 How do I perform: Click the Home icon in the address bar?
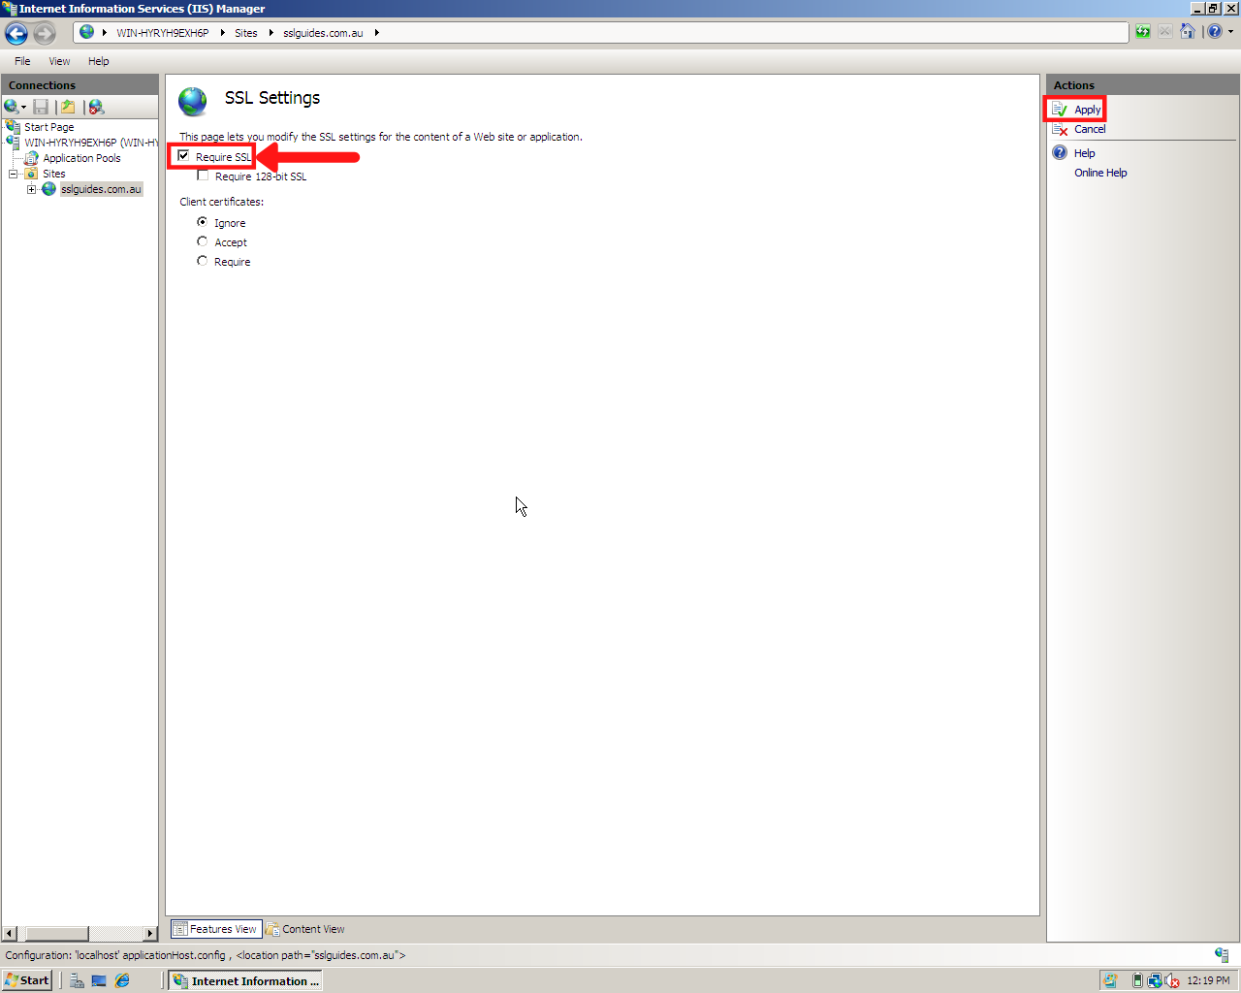pos(1189,31)
